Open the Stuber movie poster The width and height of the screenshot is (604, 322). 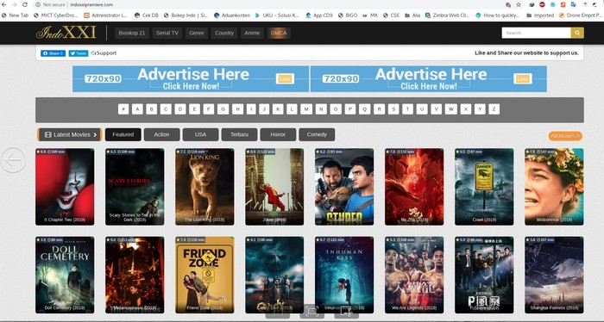pos(344,187)
